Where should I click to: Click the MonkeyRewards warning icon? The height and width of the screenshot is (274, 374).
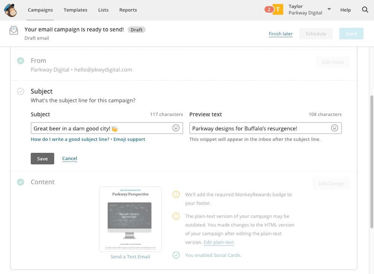[x=176, y=194]
